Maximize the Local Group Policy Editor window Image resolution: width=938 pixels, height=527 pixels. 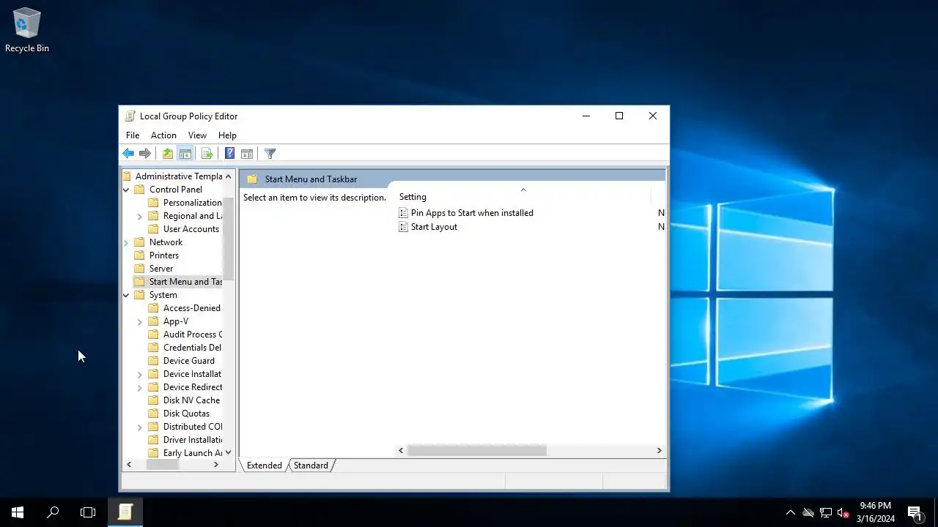pos(619,116)
